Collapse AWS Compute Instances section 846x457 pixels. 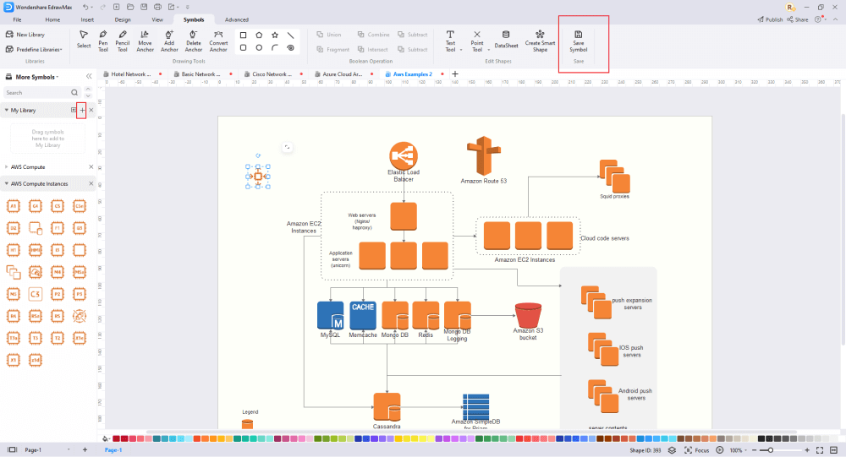click(7, 184)
